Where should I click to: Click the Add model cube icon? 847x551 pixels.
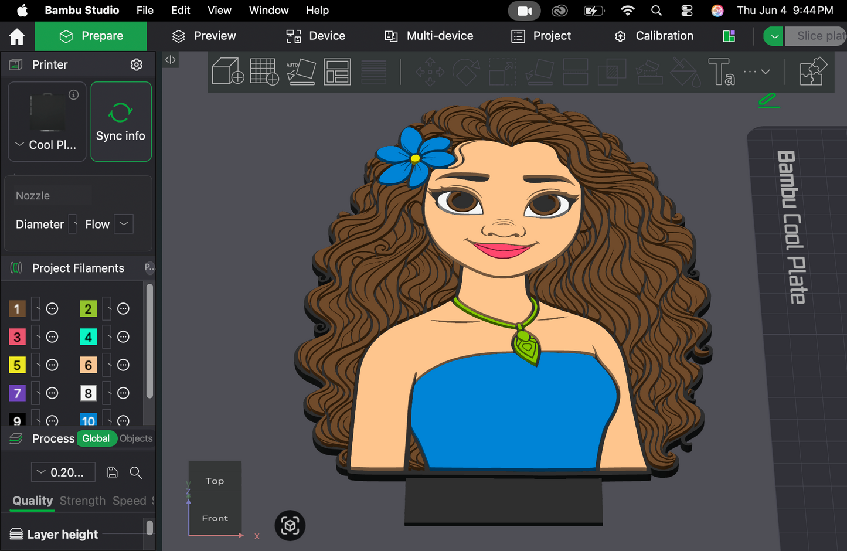227,72
